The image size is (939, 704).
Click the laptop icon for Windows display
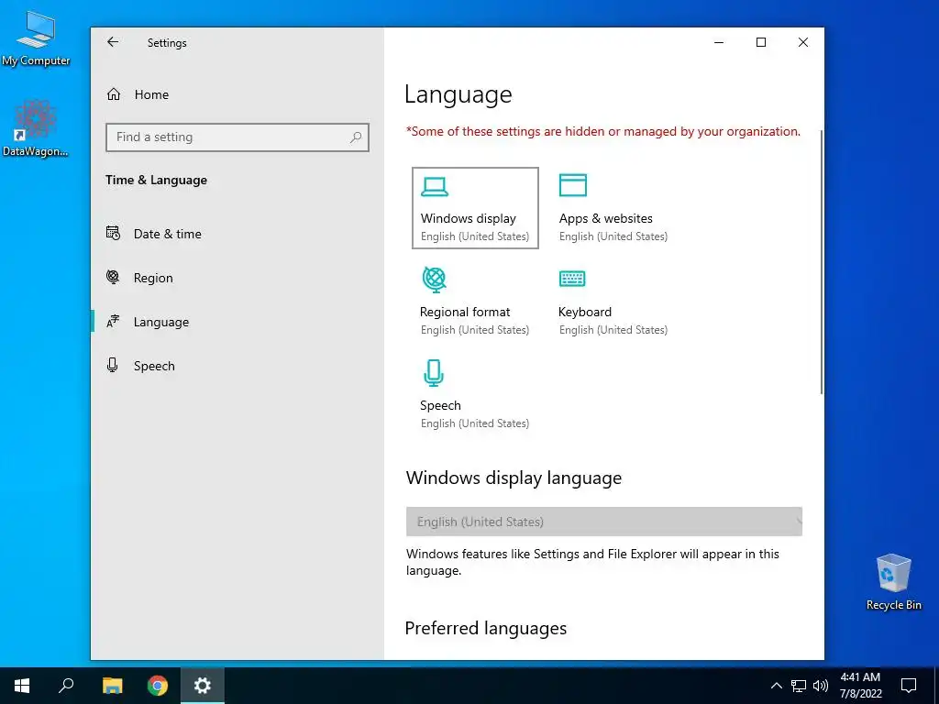pos(434,186)
